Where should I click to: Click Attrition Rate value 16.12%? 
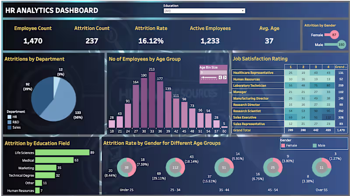pyautogui.click(x=151, y=41)
